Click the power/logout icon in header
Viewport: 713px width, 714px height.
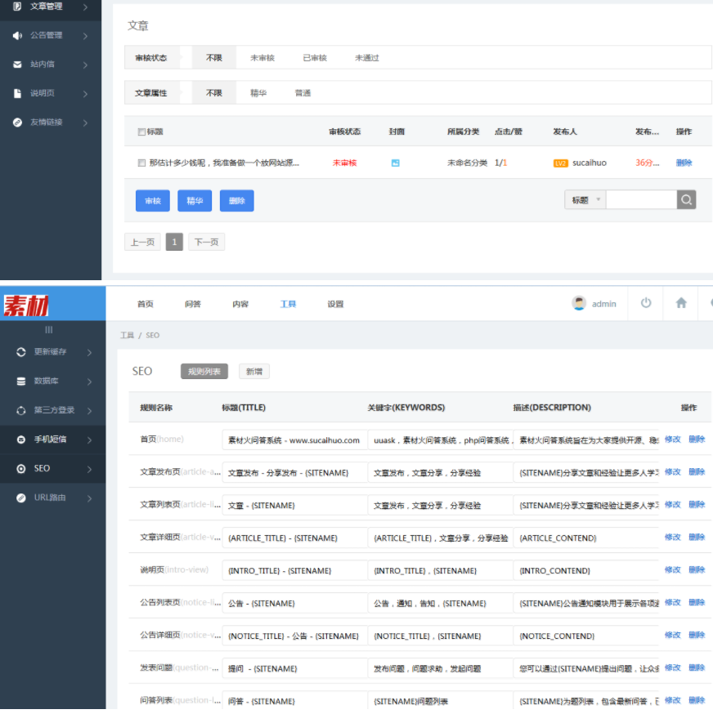coord(646,303)
